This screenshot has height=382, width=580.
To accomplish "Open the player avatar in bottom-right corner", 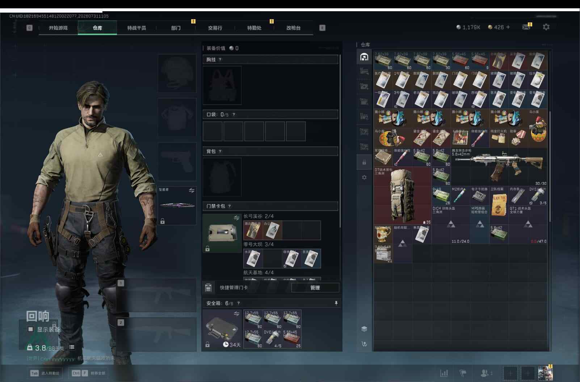I will 545,373.
